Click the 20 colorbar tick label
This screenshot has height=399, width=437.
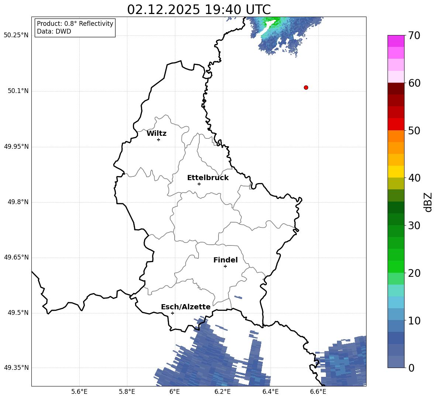pyautogui.click(x=414, y=273)
